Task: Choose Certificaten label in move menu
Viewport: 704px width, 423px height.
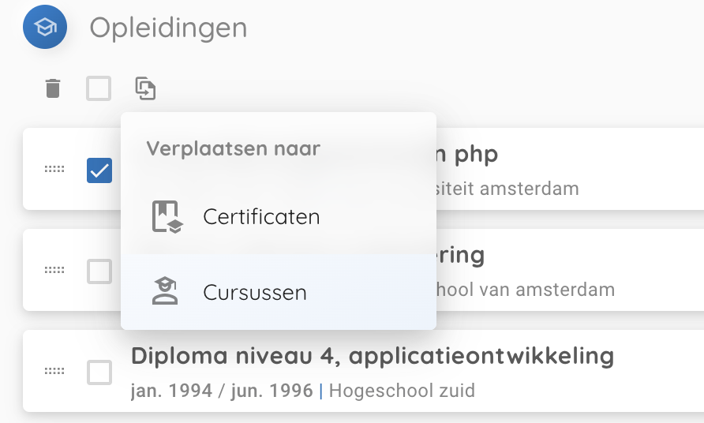Action: pyautogui.click(x=261, y=217)
